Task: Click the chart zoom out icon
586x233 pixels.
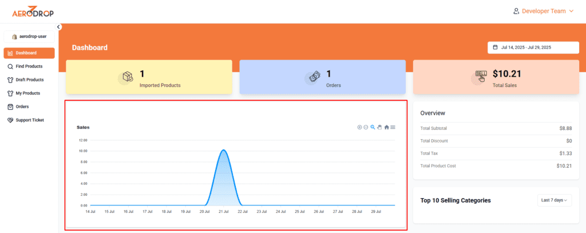Action: point(366,127)
